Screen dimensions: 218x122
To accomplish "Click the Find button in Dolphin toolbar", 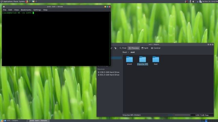I will (x=123, y=48).
